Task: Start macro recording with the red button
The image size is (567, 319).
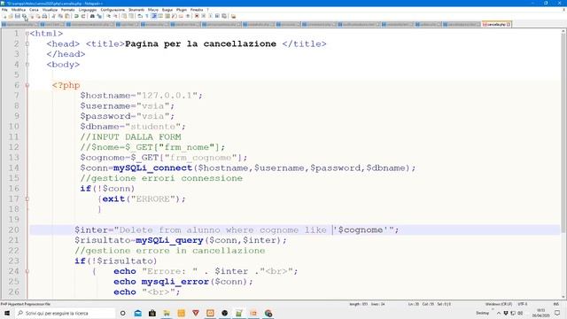Action: coord(197,16)
